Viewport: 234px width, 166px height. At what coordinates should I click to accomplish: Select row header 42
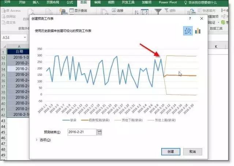coord(3,115)
